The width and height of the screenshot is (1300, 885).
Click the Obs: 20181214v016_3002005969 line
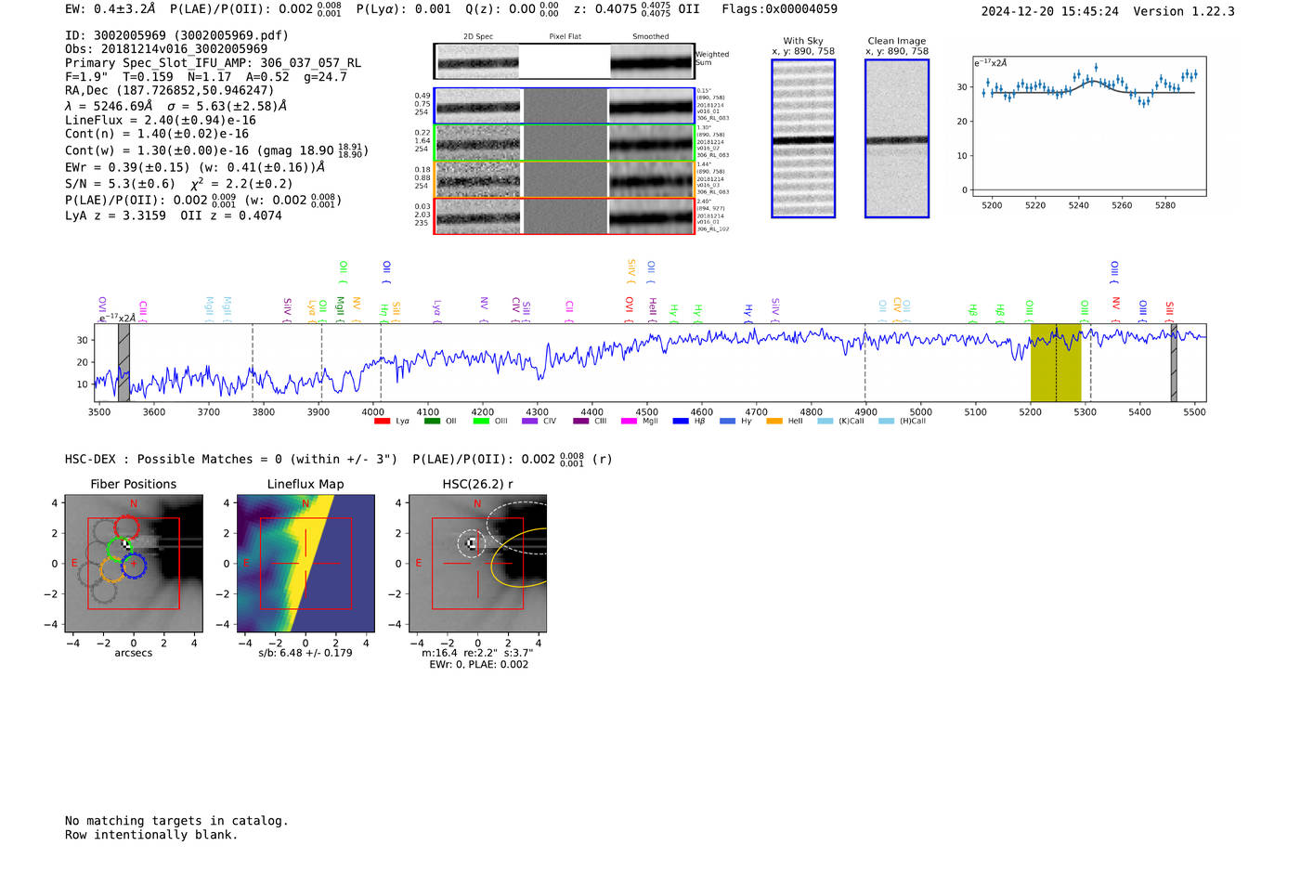pyautogui.click(x=166, y=49)
